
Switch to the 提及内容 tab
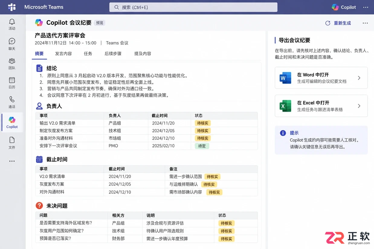point(143,53)
